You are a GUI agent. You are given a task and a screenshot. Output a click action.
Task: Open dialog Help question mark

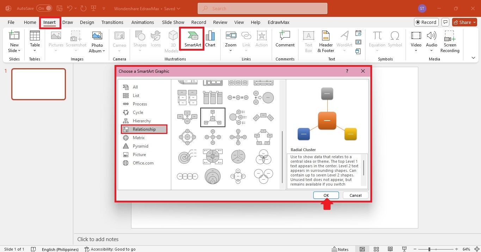tap(347, 71)
